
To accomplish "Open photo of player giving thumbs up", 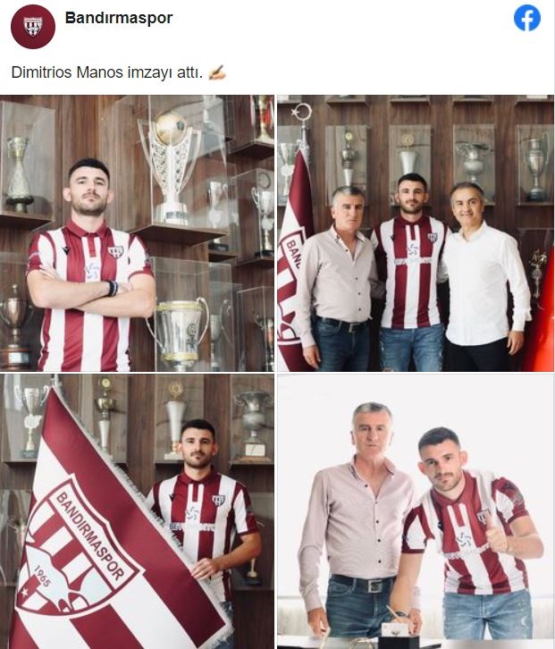I will click(416, 511).
